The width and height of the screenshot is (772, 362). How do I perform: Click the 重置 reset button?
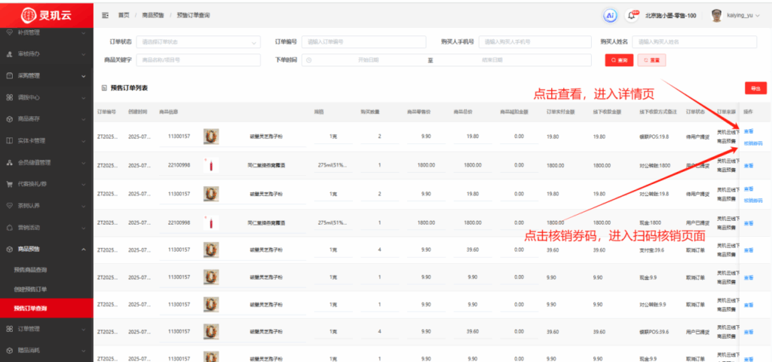point(651,60)
